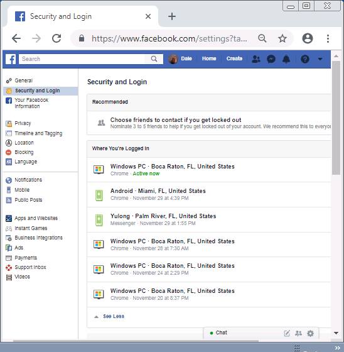Image resolution: width=344 pixels, height=352 pixels.
Task: Click the Windows PC icon for Active now session
Action: (99, 170)
